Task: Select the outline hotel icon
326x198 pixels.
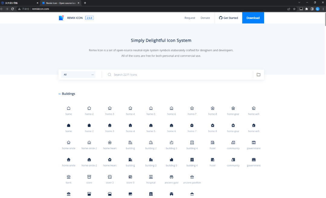Action: (x=213, y=142)
